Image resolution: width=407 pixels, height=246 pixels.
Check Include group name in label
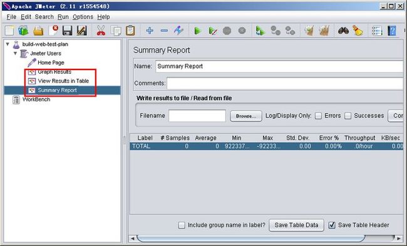182,225
